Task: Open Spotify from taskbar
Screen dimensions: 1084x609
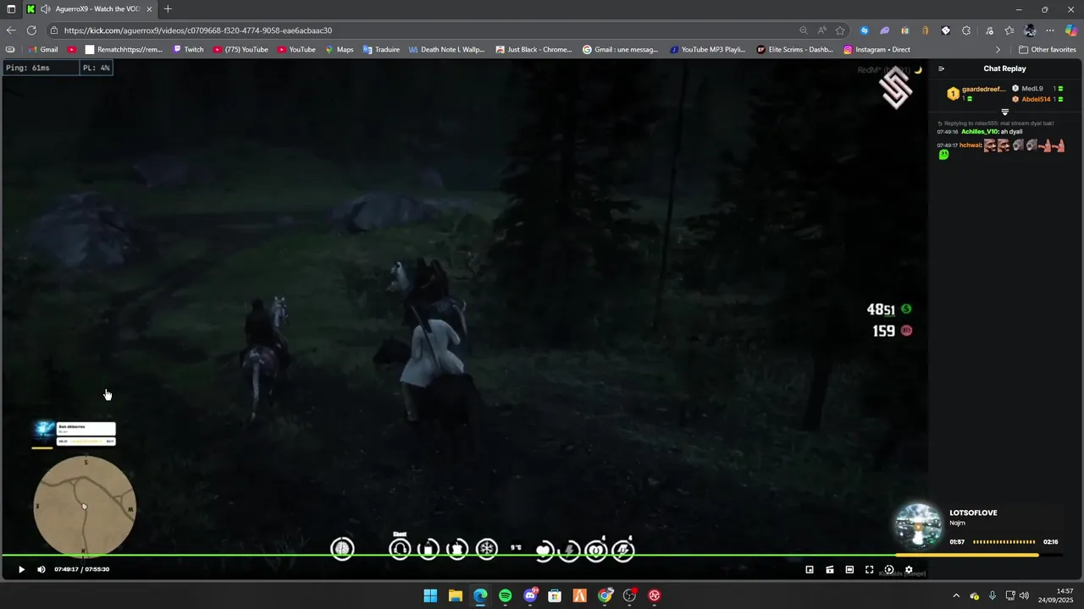Action: point(505,595)
